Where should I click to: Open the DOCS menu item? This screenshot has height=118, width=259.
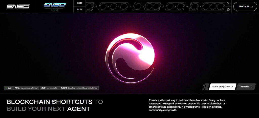pos(80,3)
